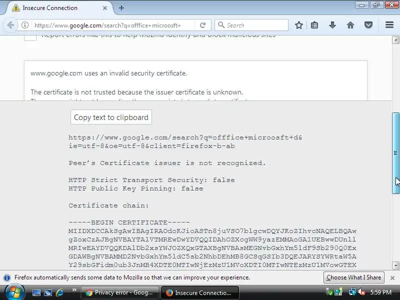The width and height of the screenshot is (400, 300).
Task: Click Switch between windows quick launch icon
Action: (47, 292)
